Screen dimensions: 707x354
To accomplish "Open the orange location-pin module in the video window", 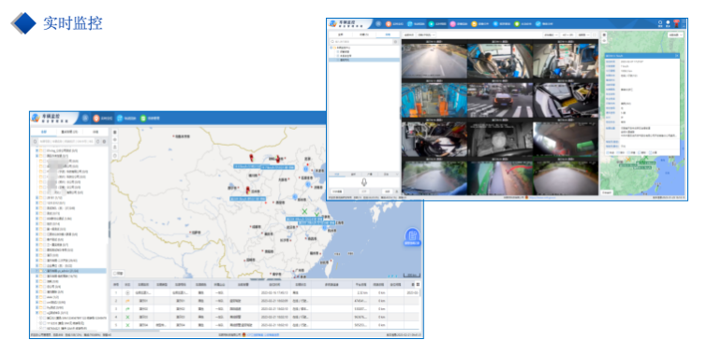I will coord(389,24).
